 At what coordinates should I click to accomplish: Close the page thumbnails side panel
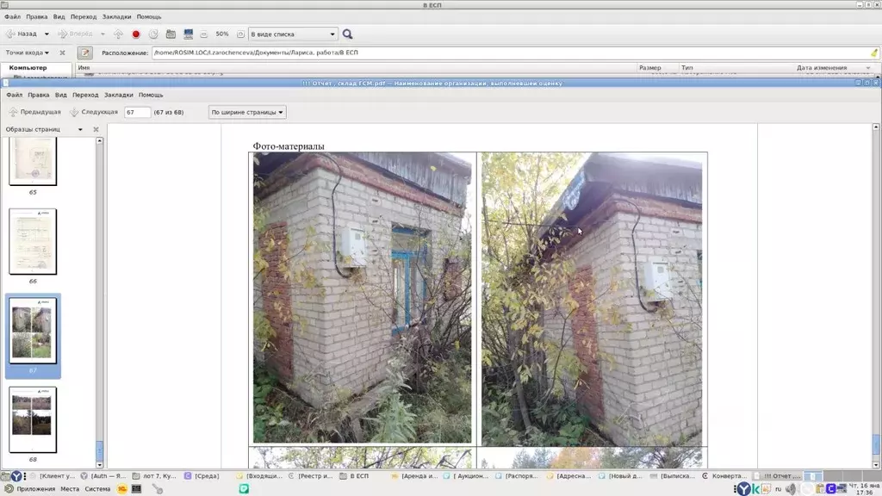(96, 130)
